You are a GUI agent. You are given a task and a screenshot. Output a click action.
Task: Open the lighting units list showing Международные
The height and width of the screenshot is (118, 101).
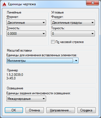point(26,99)
